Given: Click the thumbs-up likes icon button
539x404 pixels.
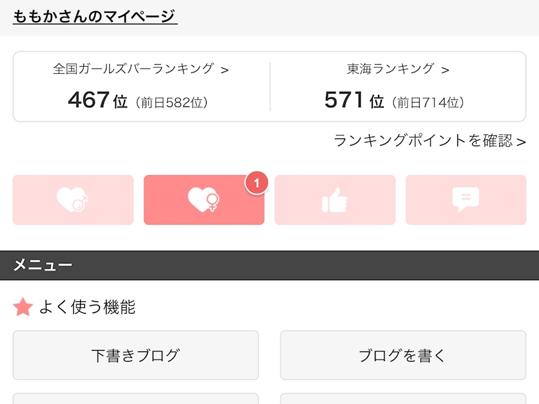Looking at the screenshot, I should coord(334,200).
